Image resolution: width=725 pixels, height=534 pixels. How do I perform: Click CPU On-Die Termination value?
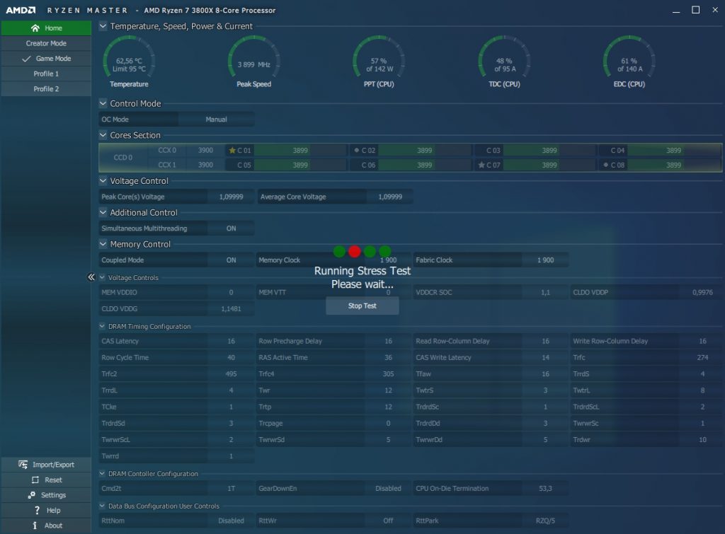[x=546, y=488]
